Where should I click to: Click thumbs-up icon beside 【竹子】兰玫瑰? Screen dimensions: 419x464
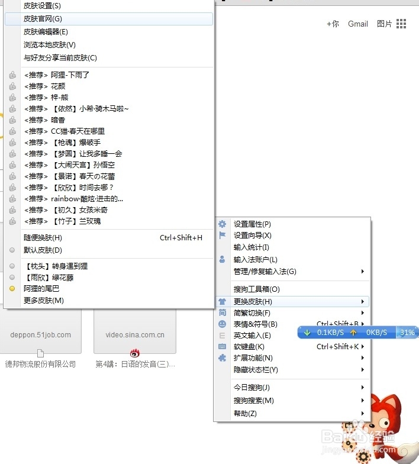pos(12,221)
